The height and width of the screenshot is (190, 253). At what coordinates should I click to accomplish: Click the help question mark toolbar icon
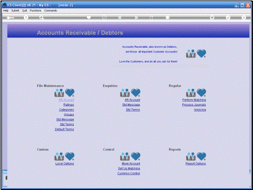click(x=26, y=18)
